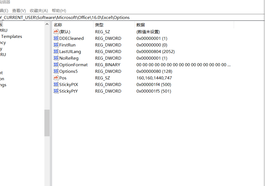
Task: Select the MRU key in the tree
Action: [4, 30]
